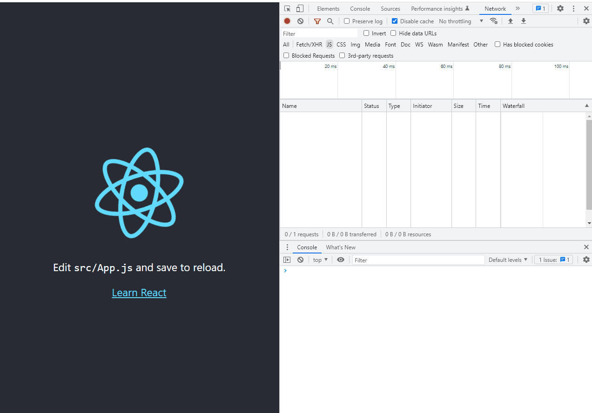Stop recording network log

click(x=287, y=21)
